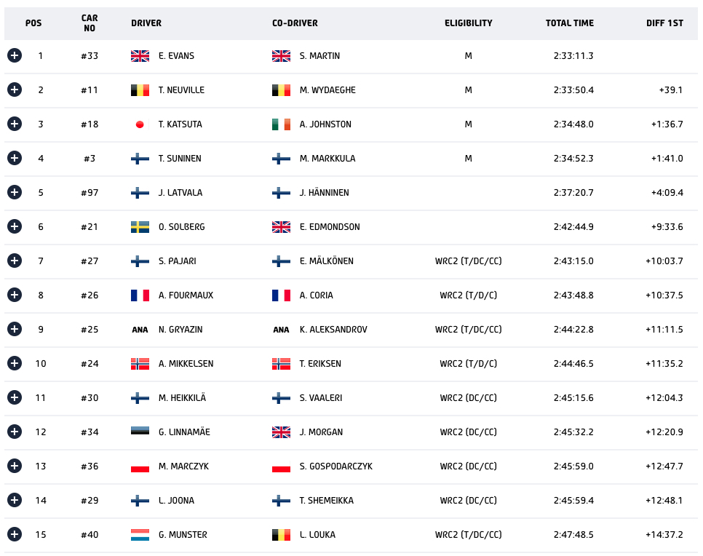
Task: Open driver J. Latvala's name
Action: click(180, 192)
